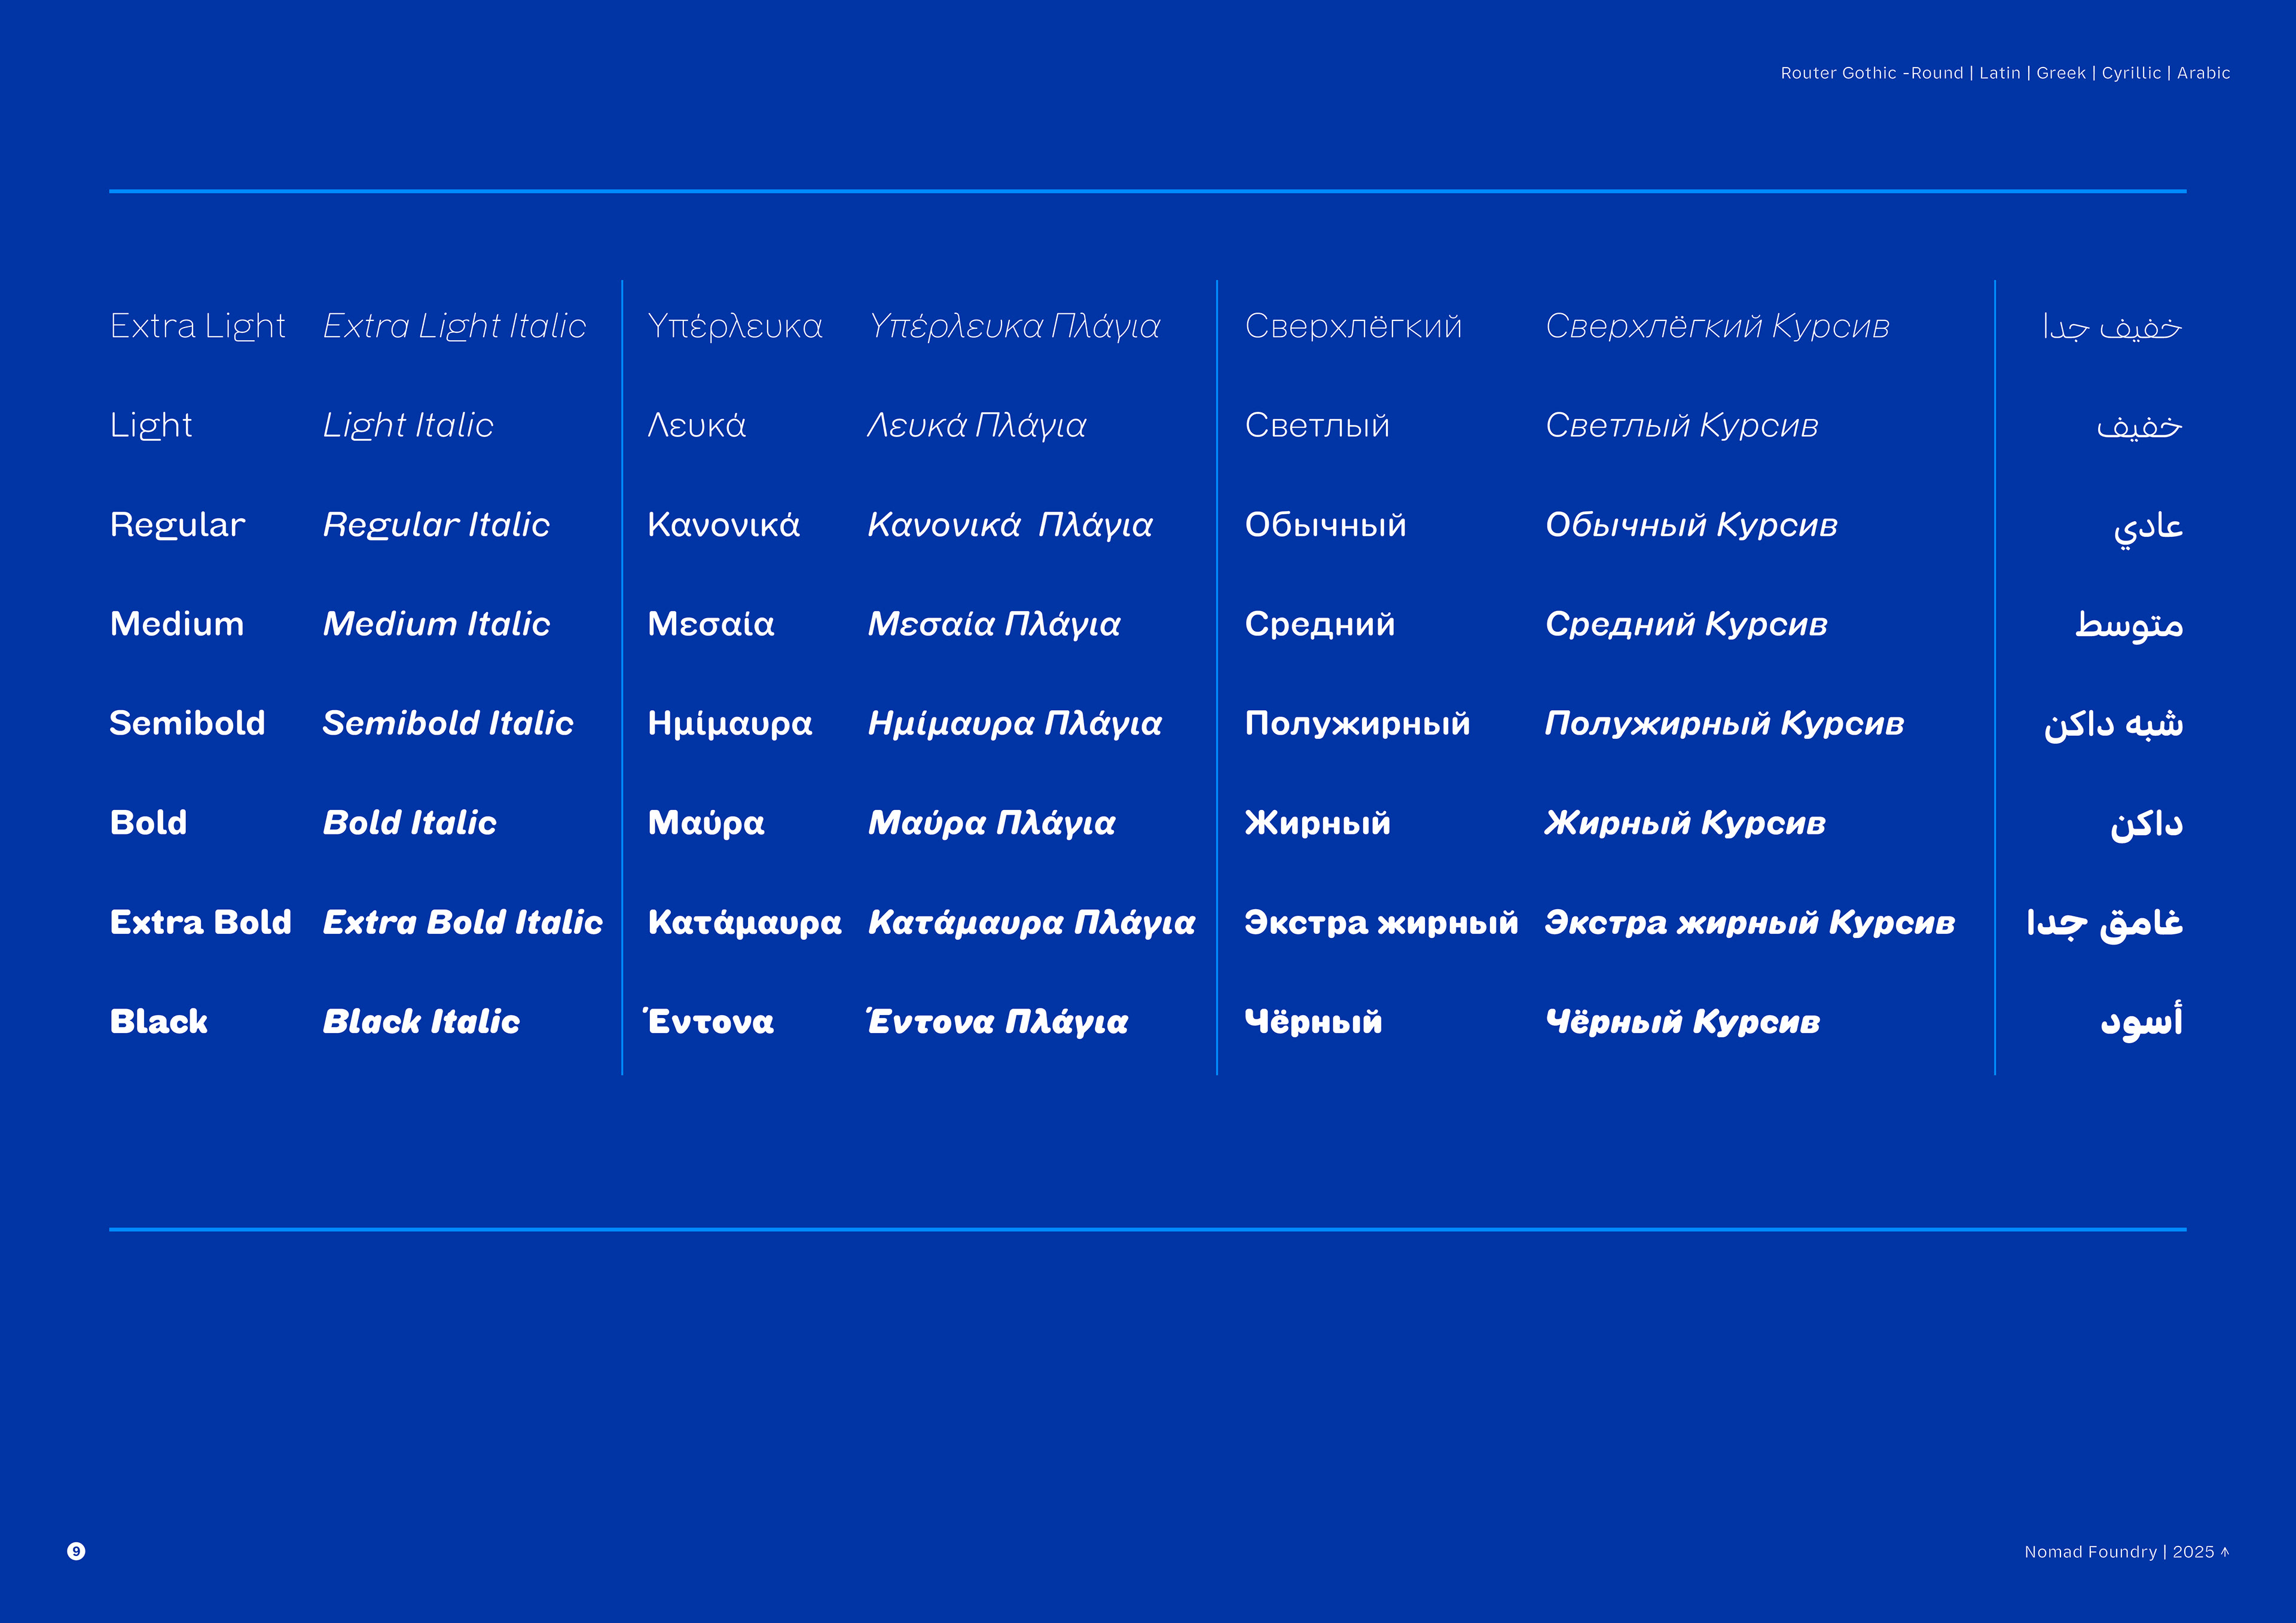Click the Semibold weight name

[x=187, y=723]
